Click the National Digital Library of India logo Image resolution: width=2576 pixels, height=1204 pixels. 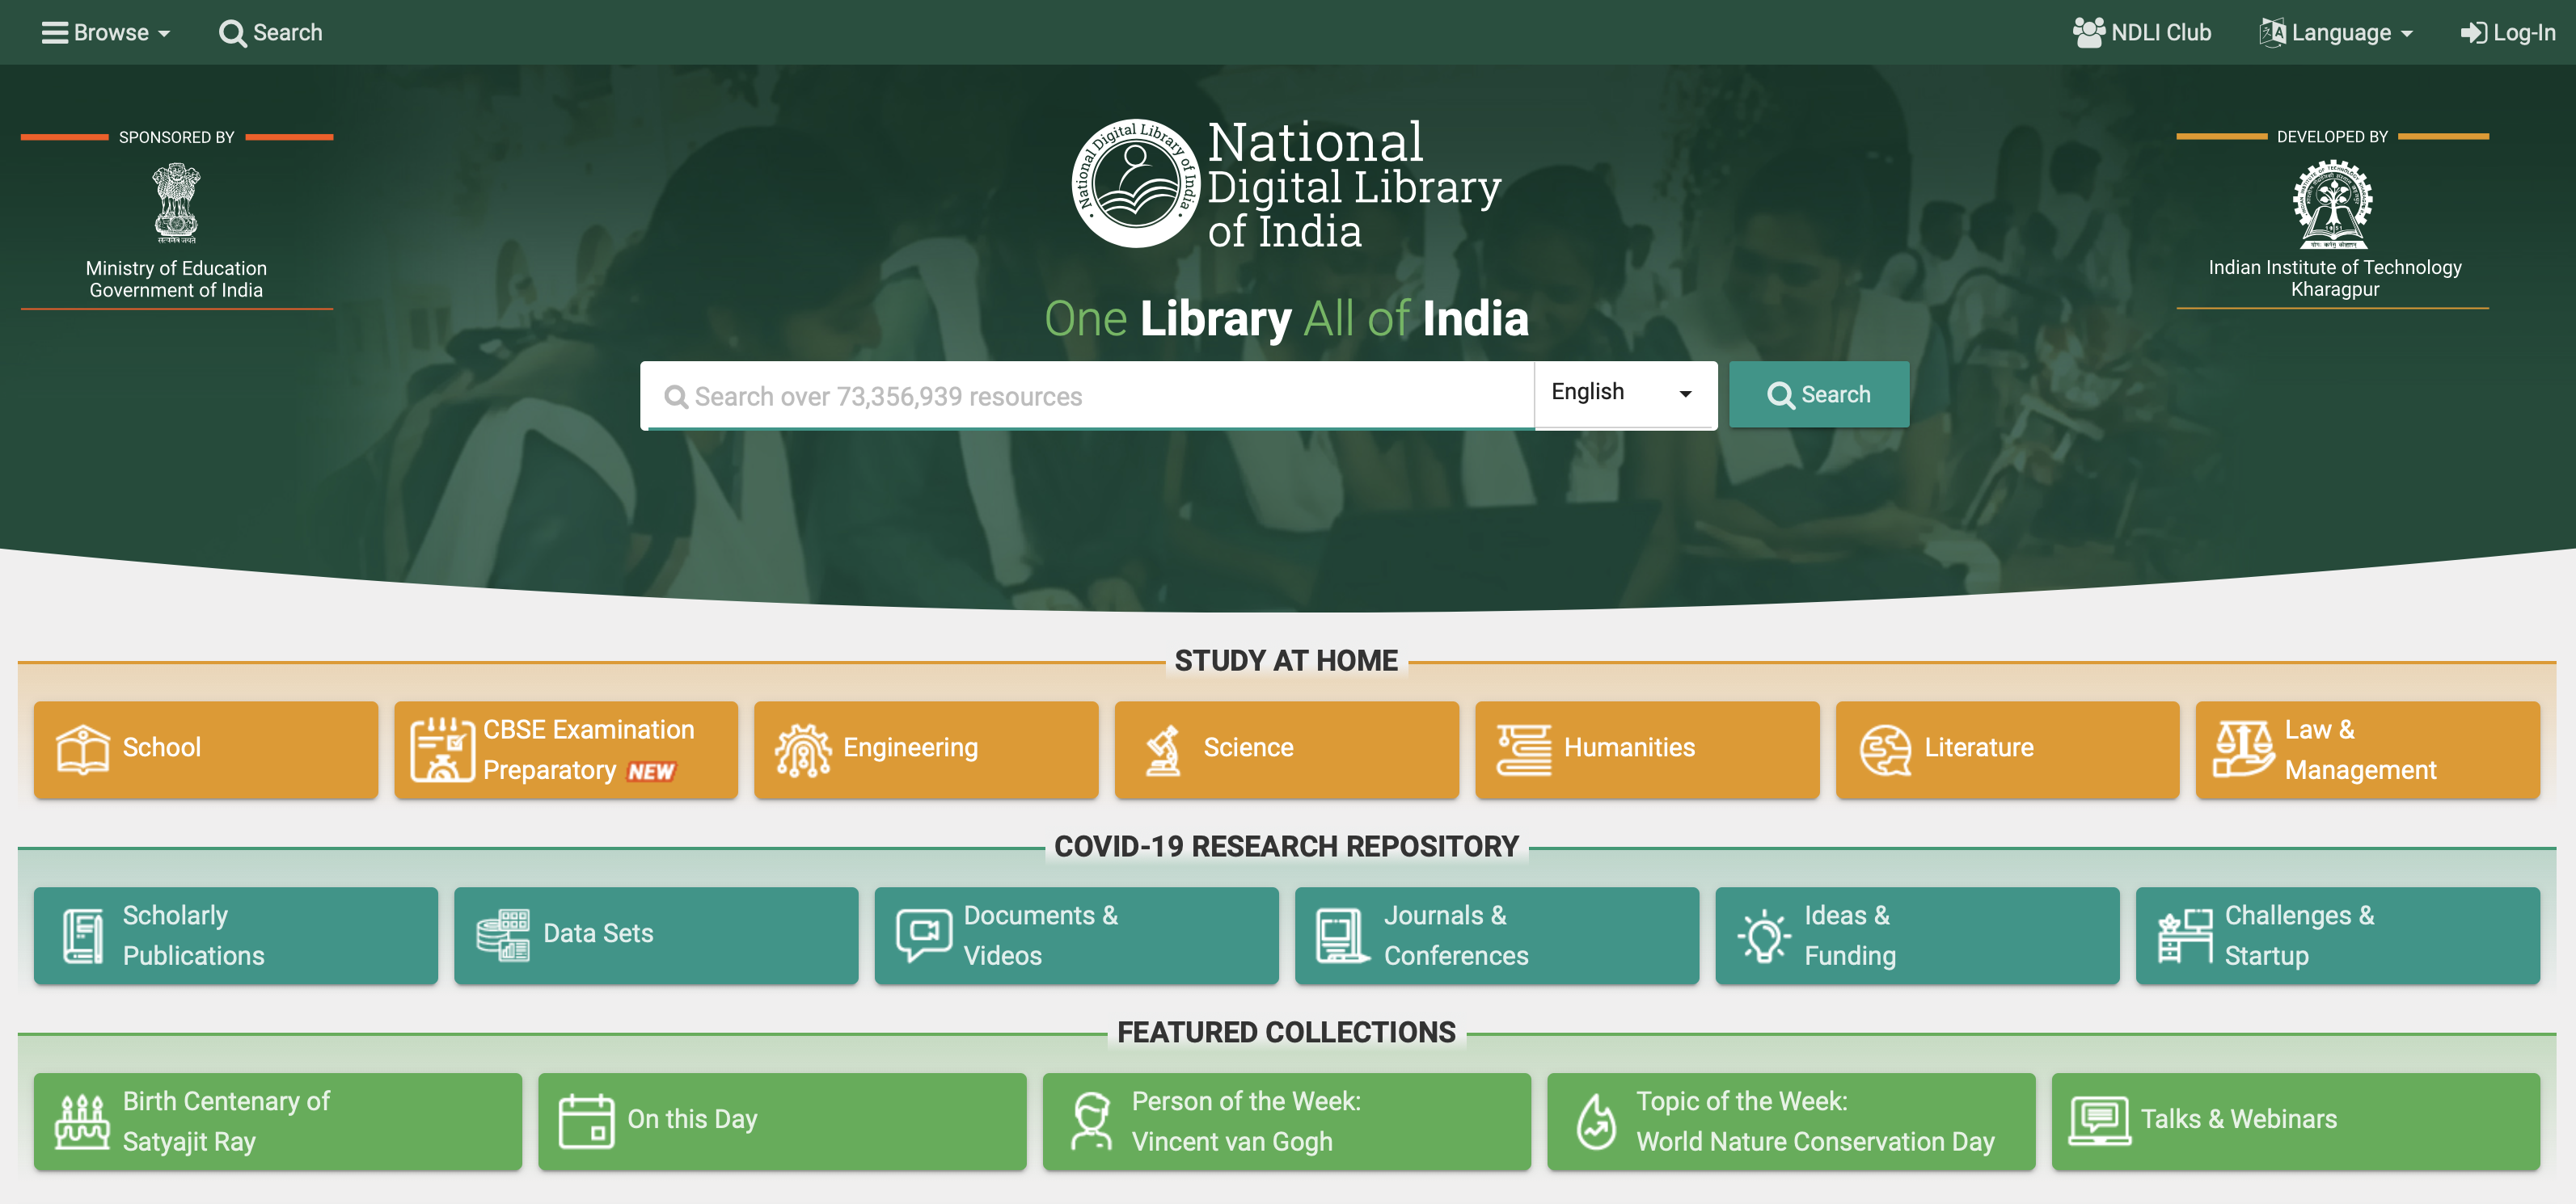click(x=1286, y=183)
